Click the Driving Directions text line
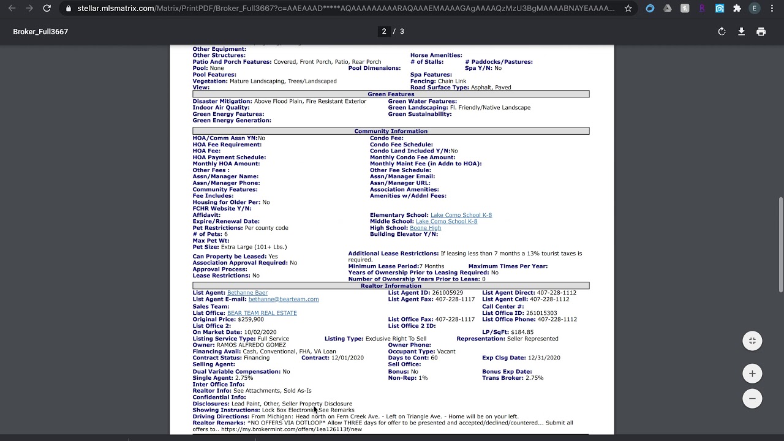This screenshot has height=441, width=784. tap(356, 417)
